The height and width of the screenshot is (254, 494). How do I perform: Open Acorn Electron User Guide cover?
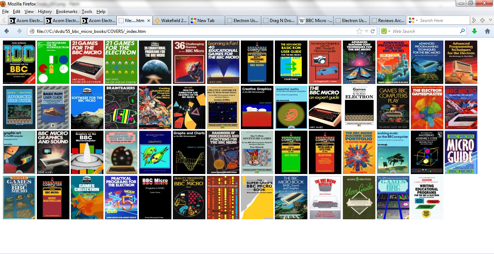(359, 198)
